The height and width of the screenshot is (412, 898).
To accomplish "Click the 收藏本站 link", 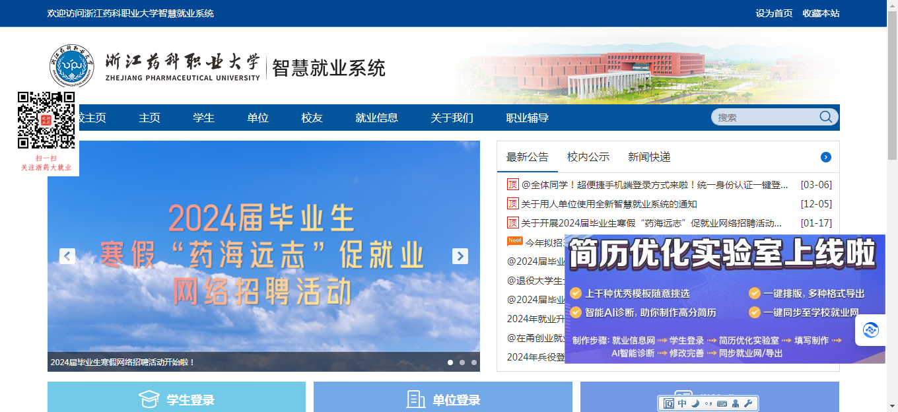I will (x=821, y=13).
